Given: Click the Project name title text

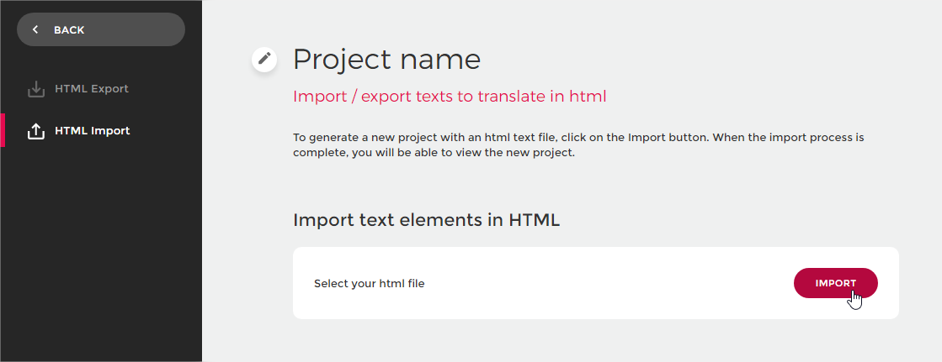Looking at the screenshot, I should tap(386, 60).
